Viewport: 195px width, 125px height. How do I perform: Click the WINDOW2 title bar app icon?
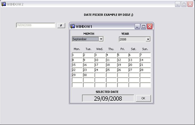4,4
